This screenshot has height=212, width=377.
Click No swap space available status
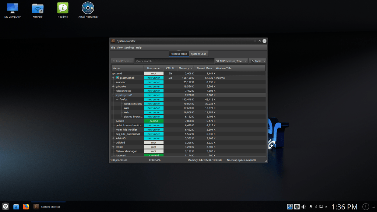tap(242, 160)
